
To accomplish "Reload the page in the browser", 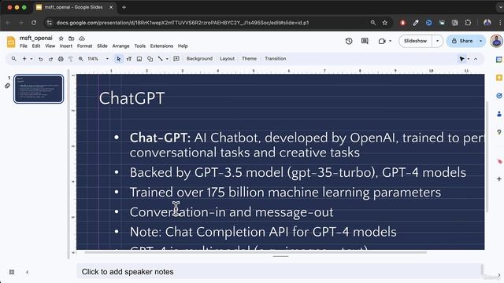I will coord(34,23).
